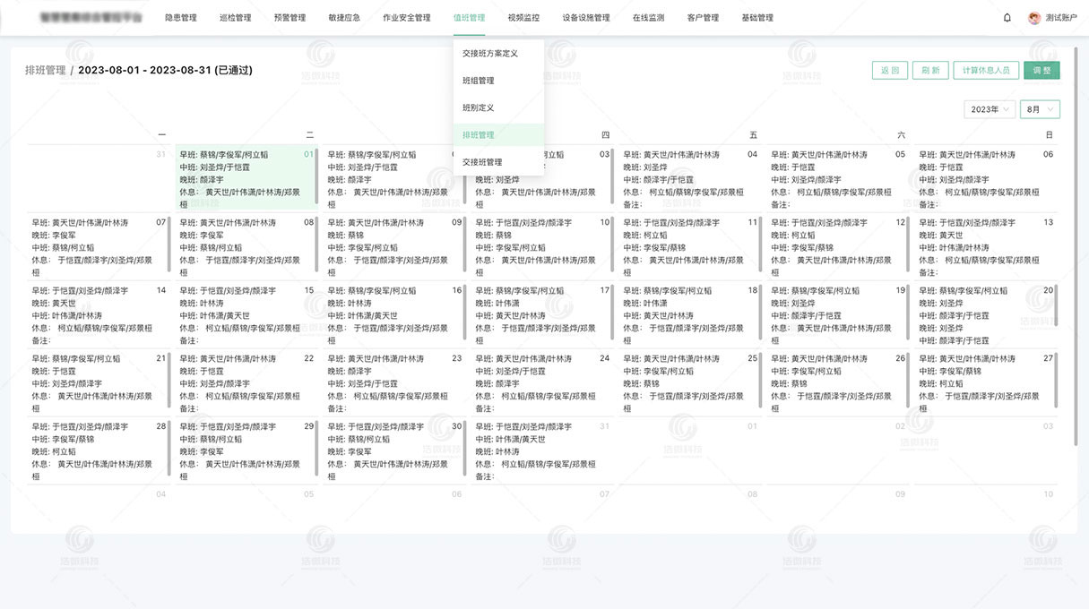Click the 刷新 refresh button
Viewport: 1089px width, 609px height.
pos(929,70)
